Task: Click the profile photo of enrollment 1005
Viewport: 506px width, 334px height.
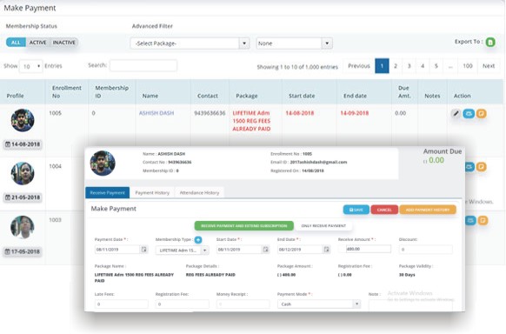Action: tap(23, 120)
